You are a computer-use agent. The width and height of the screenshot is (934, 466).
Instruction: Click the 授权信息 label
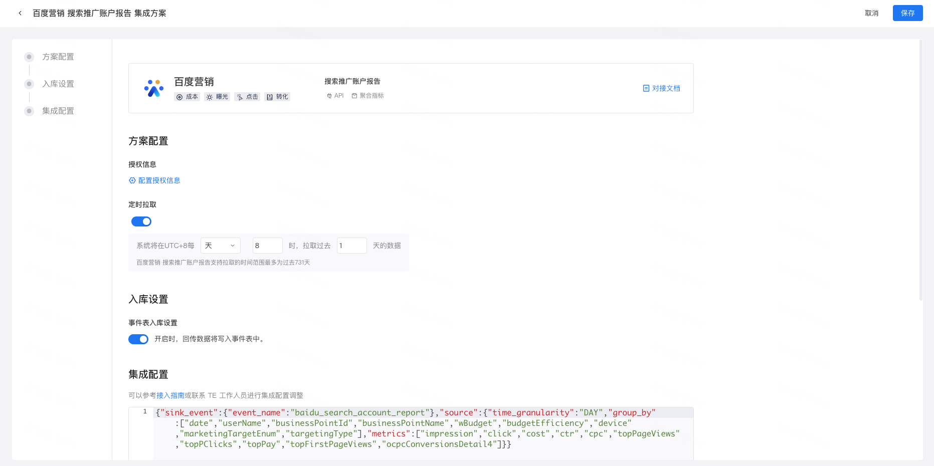(142, 164)
